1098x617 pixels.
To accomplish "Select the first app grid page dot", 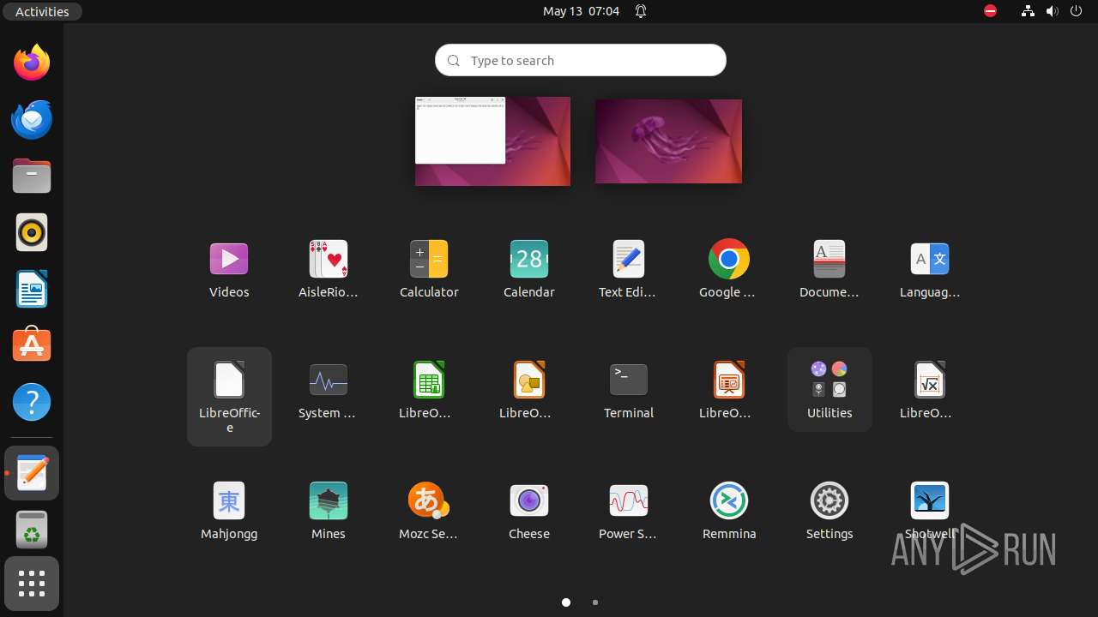I will click(566, 602).
